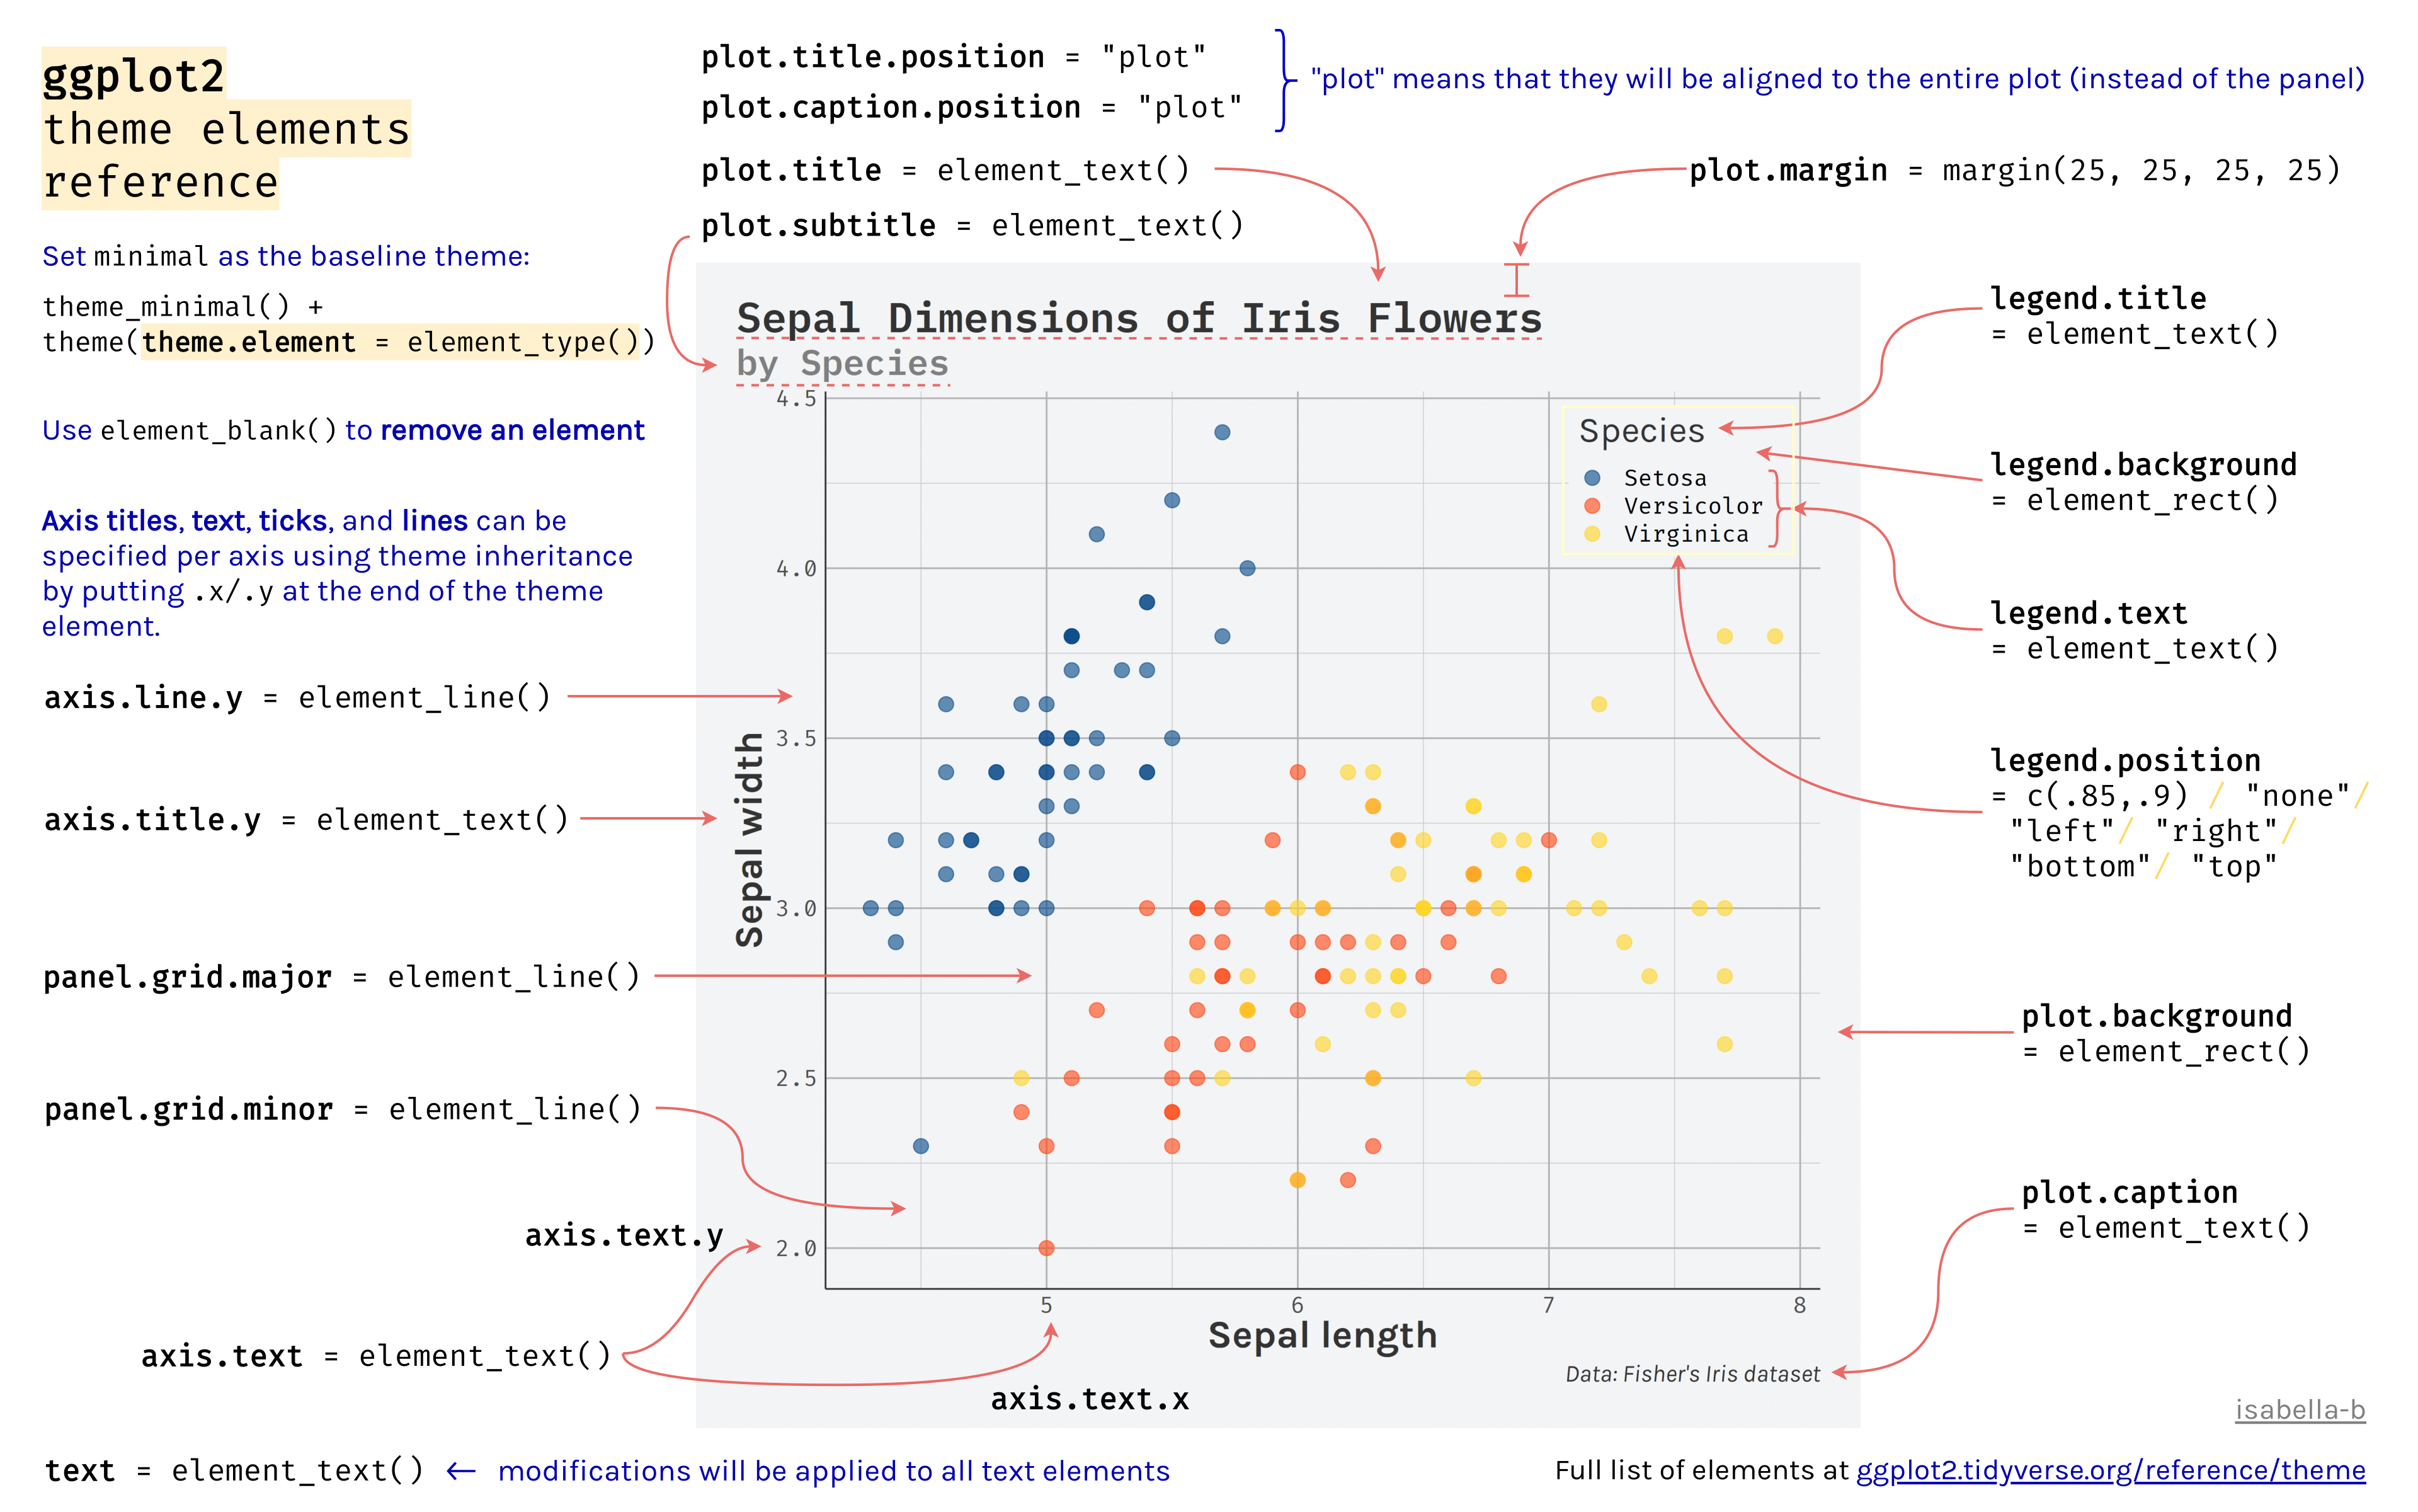Image resolution: width=2418 pixels, height=1512 pixels.
Task: Click the x-axis tick label 8
Action: point(1799,1305)
